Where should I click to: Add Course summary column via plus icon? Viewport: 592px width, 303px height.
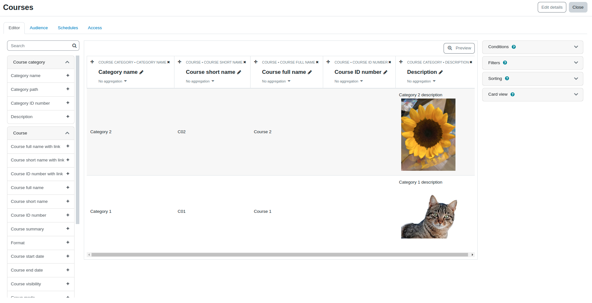tap(68, 229)
